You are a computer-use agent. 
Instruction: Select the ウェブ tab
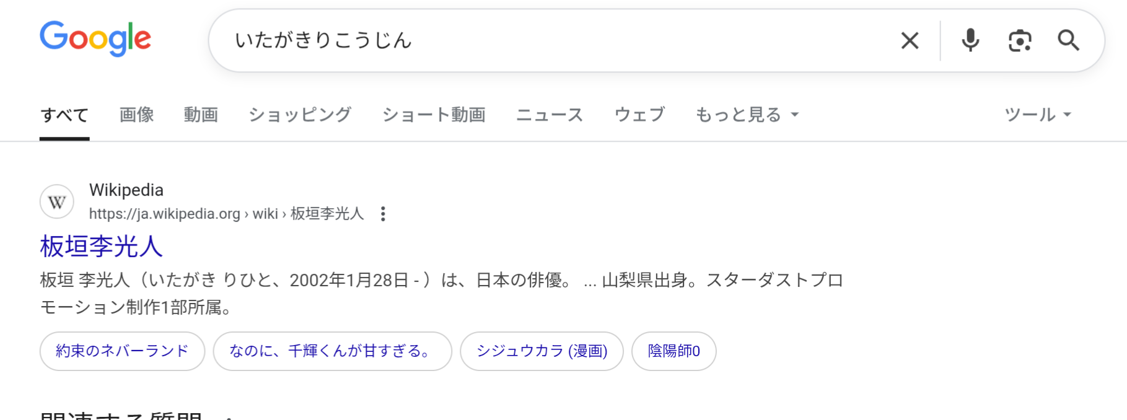639,115
